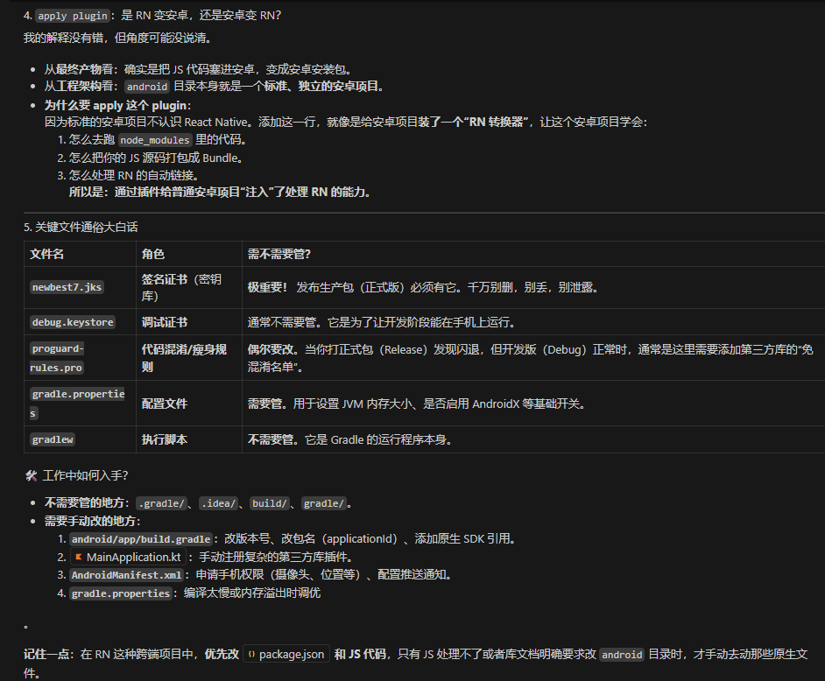Image resolution: width=825 pixels, height=681 pixels.
Task: Click the '需要管。用于设置 JVM' description cell
Action: (533, 404)
